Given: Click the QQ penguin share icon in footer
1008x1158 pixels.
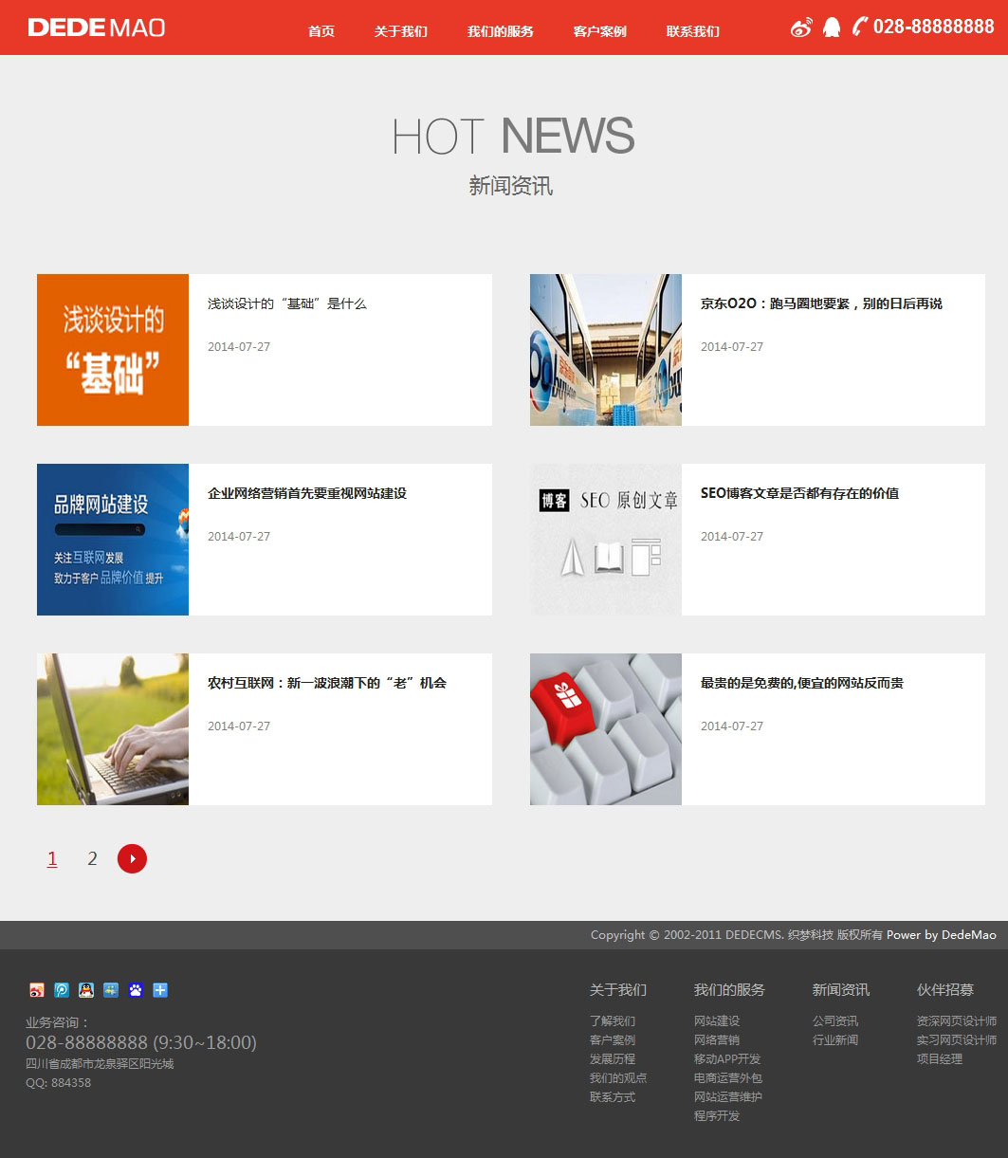Looking at the screenshot, I should coord(86,990).
